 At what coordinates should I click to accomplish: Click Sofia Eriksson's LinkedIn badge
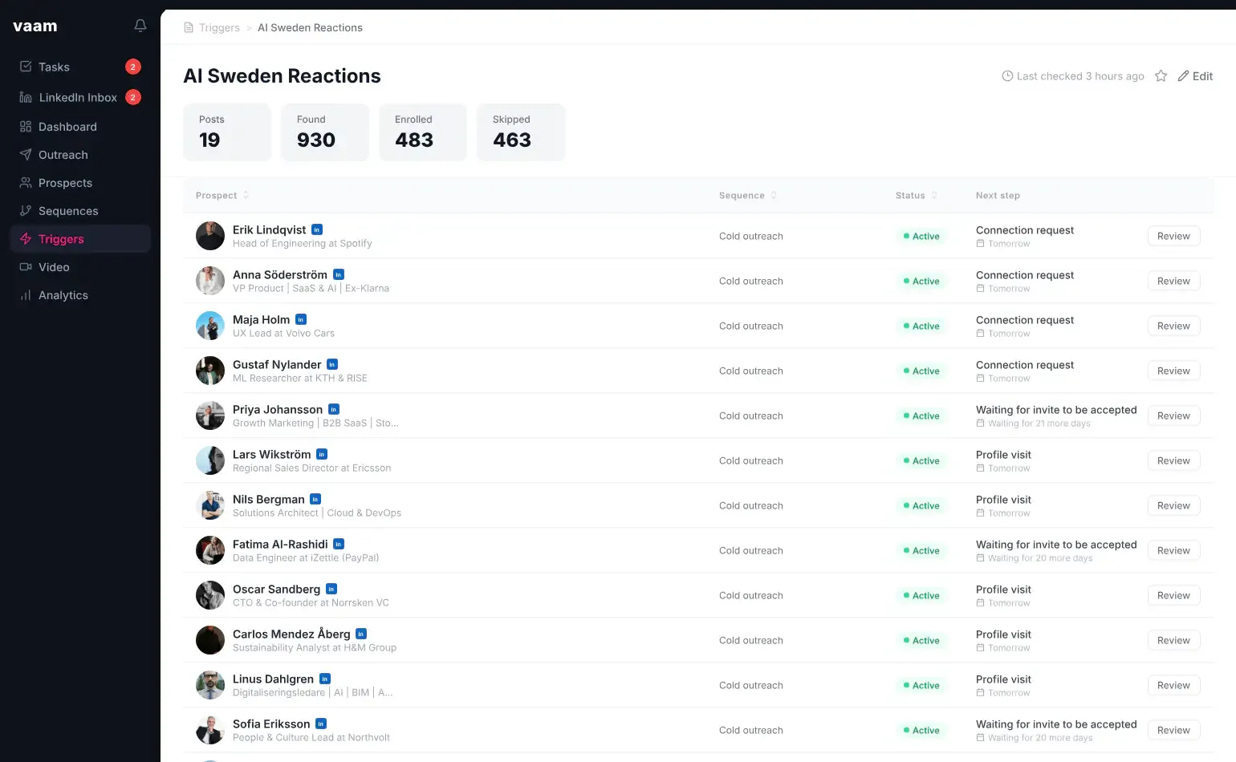[321, 723]
